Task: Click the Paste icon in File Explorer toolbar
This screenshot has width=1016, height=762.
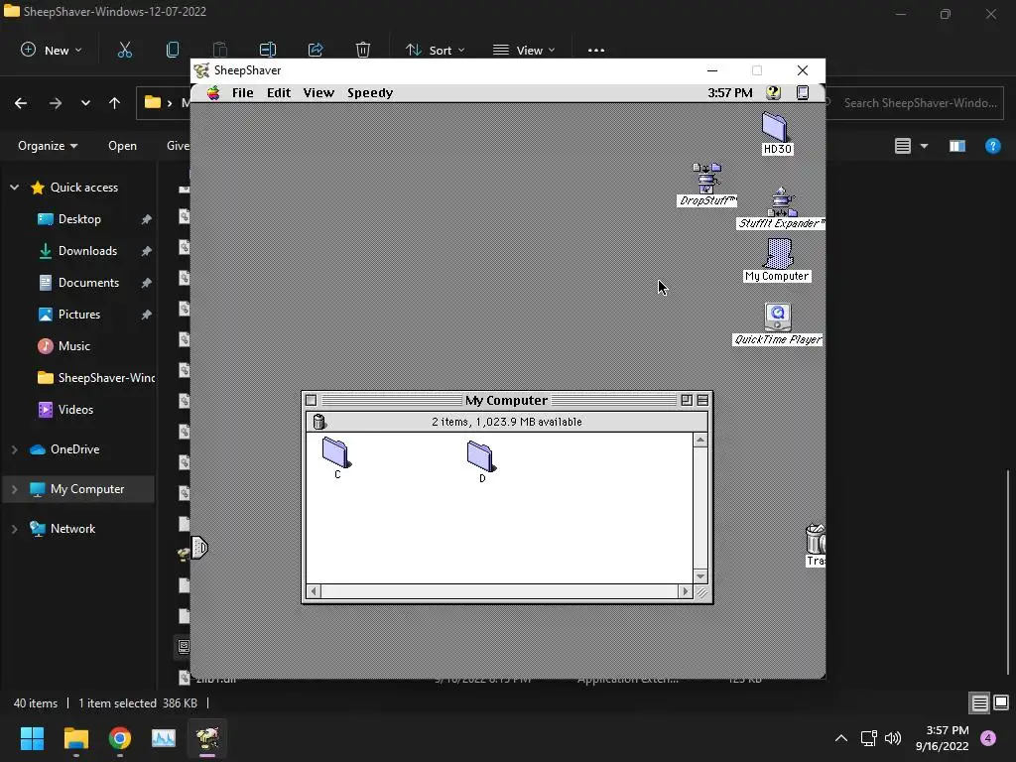Action: 219,50
